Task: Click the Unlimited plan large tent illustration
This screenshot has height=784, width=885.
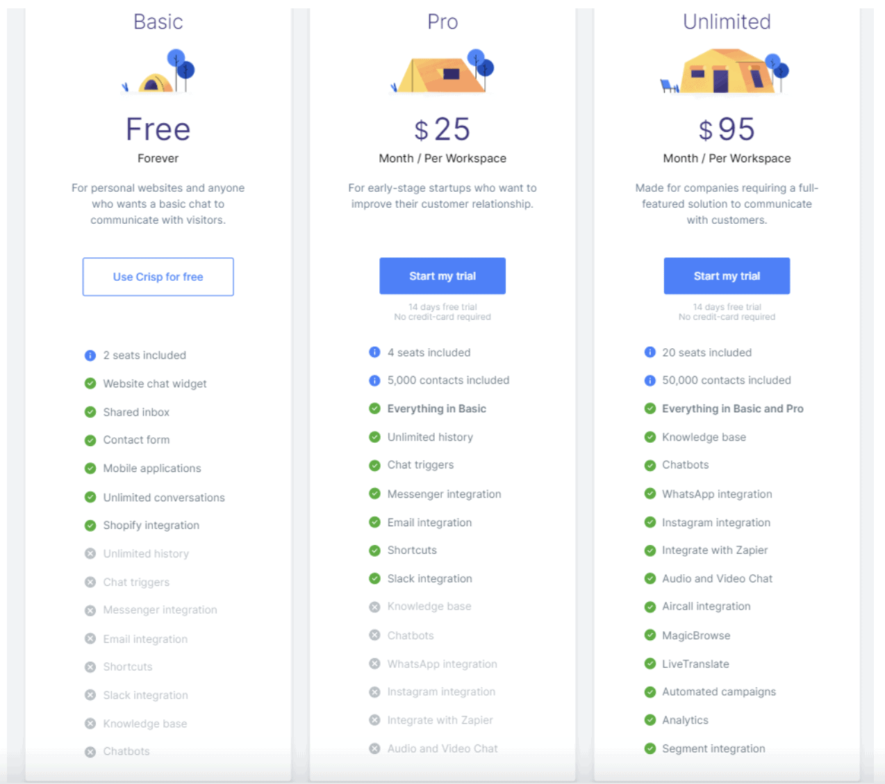Action: [x=726, y=72]
